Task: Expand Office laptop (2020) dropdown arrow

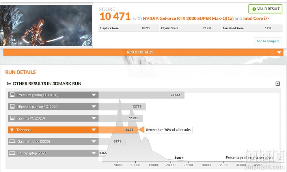Action: point(94,153)
